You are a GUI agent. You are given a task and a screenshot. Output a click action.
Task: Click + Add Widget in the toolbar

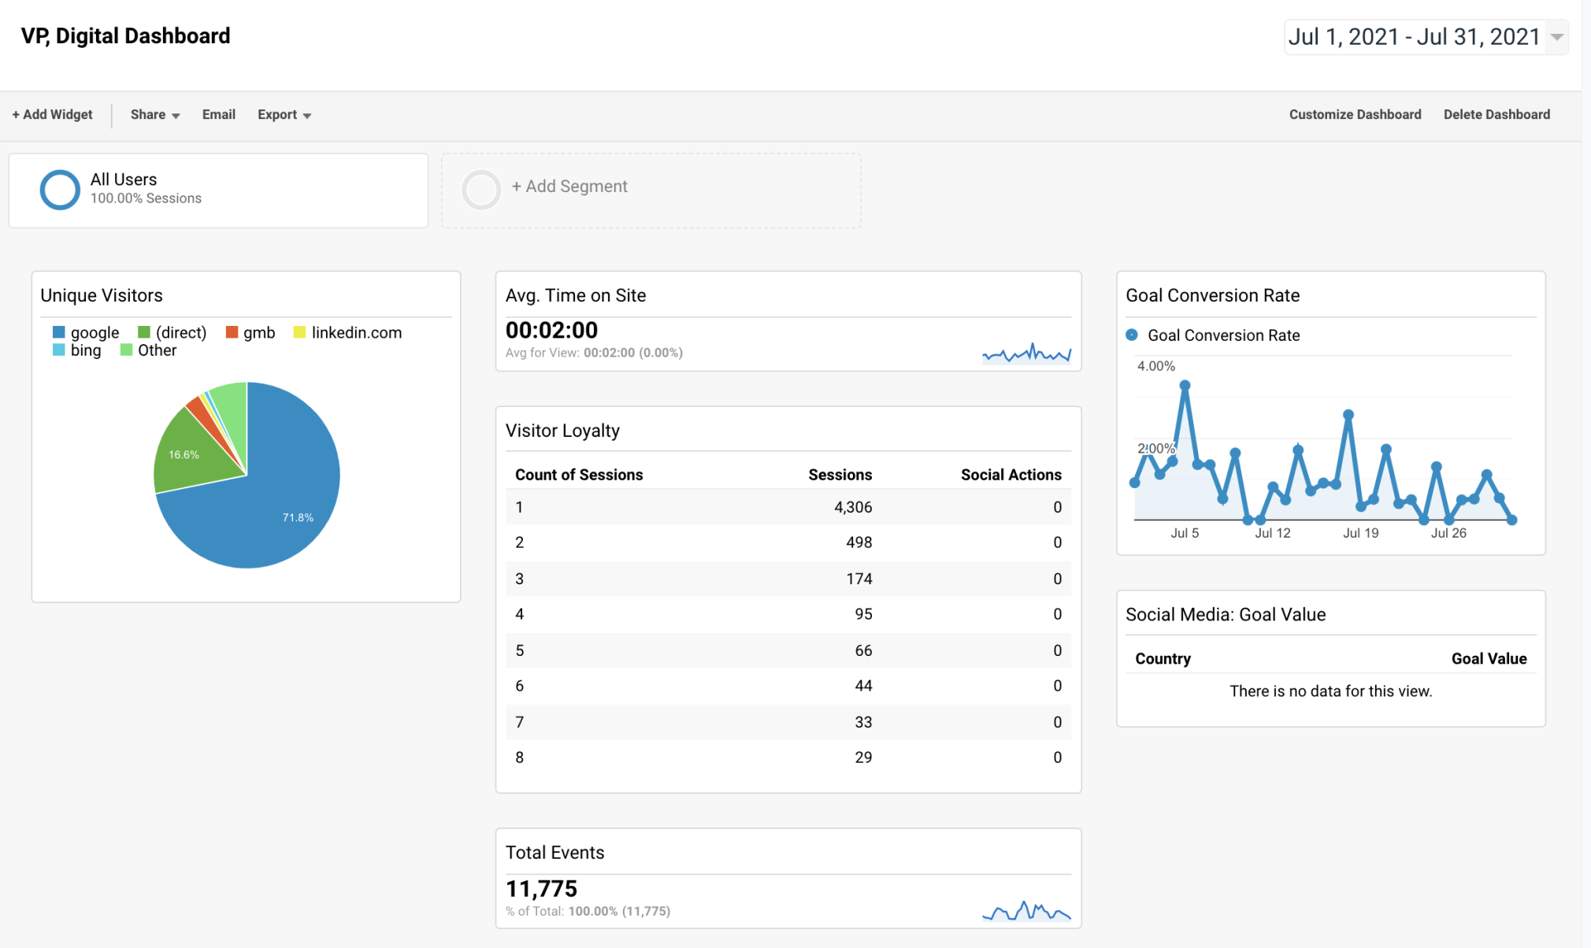pos(52,114)
